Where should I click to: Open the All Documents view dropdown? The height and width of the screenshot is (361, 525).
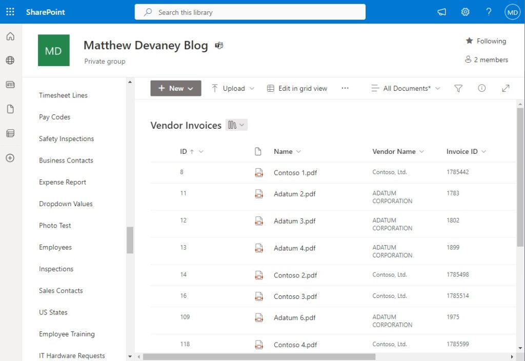[406, 88]
